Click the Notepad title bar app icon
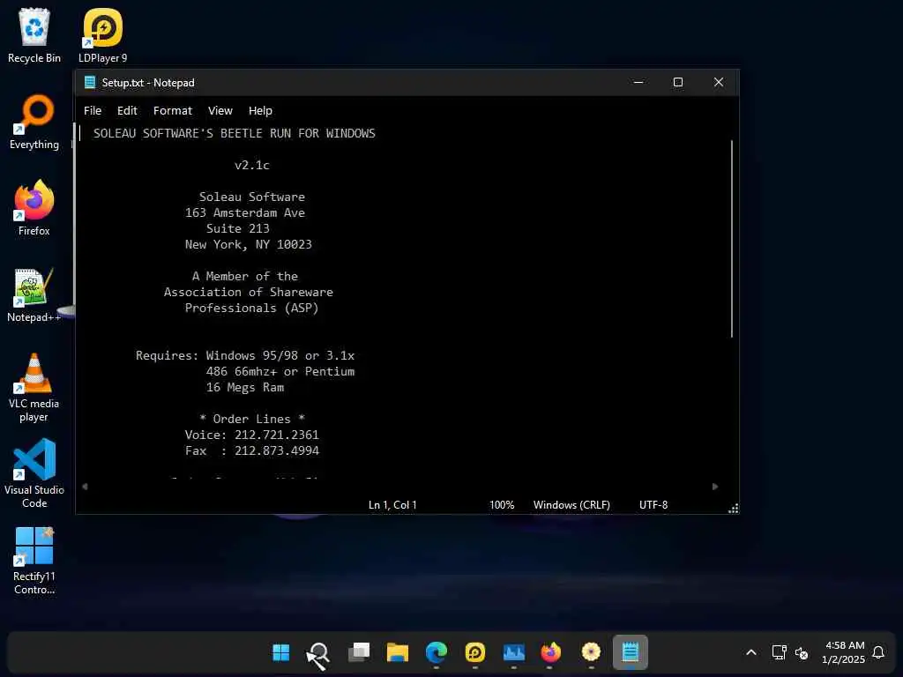 click(x=90, y=82)
